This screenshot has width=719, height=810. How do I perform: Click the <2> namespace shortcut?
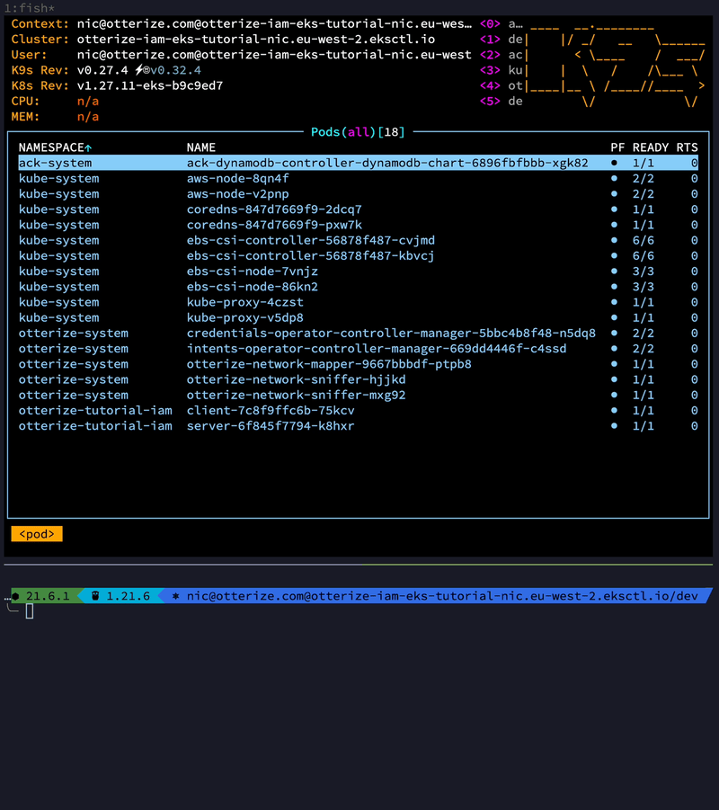[490, 55]
